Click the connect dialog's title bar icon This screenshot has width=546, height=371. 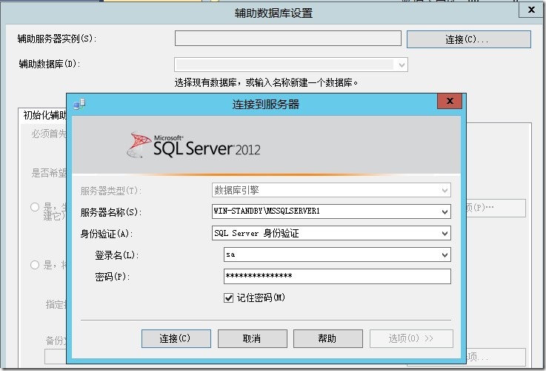tap(79, 104)
